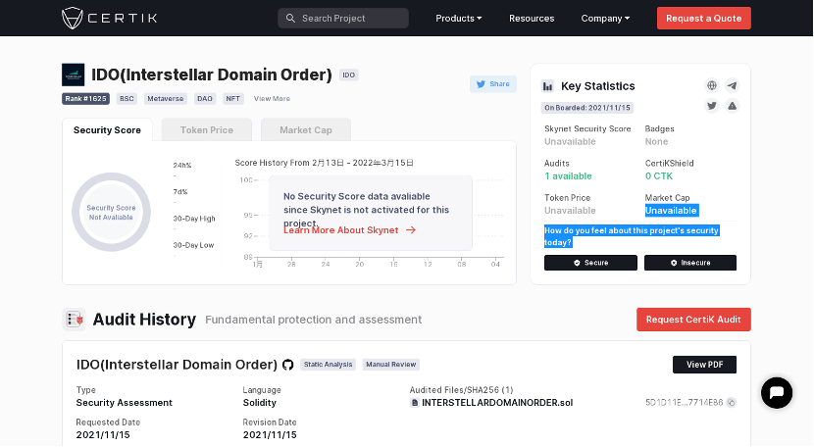The image size is (814, 447).
Task: Click the warning triangle icon in Key Statistics
Action: click(x=732, y=106)
